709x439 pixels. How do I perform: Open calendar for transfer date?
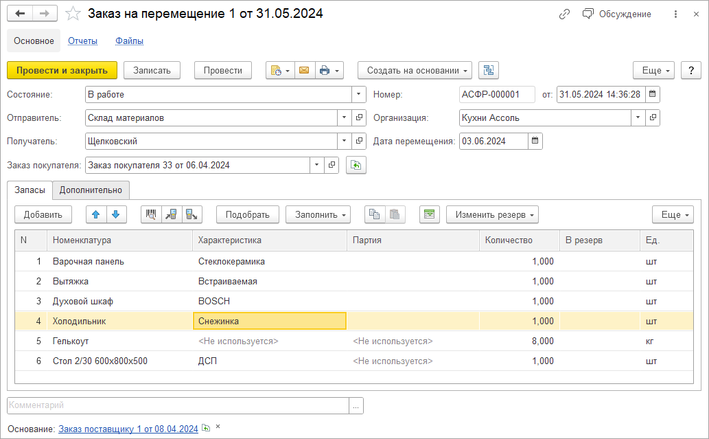(x=535, y=141)
